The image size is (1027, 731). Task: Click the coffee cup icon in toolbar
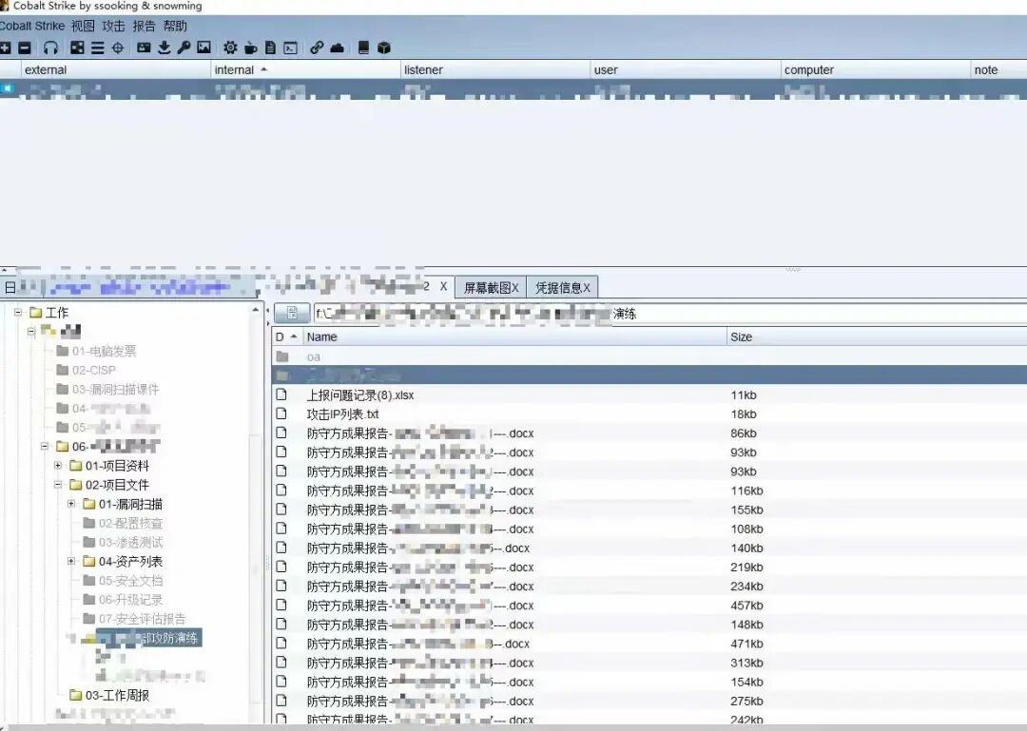coord(250,48)
